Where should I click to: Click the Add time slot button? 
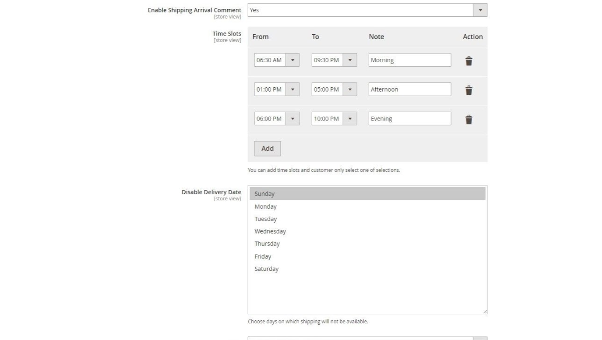point(267,149)
